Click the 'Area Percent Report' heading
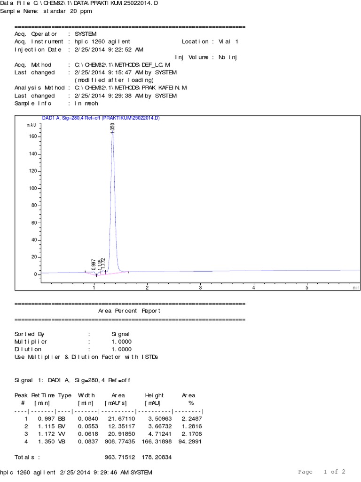The height and width of the screenshot is (482, 361). click(x=129, y=311)
